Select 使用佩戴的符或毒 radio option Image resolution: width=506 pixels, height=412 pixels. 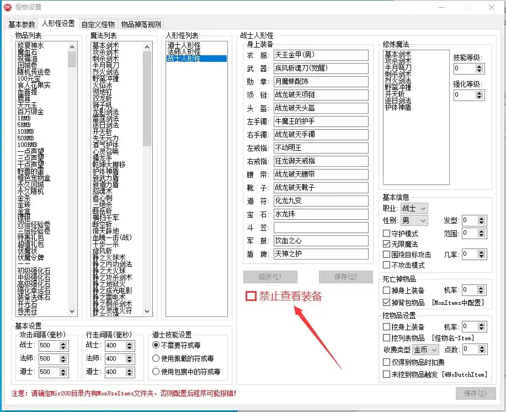[x=156, y=358]
